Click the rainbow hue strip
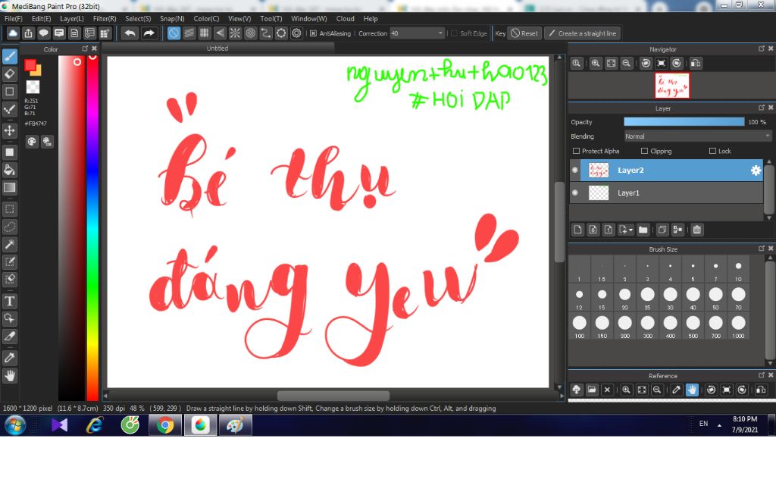 [x=92, y=227]
